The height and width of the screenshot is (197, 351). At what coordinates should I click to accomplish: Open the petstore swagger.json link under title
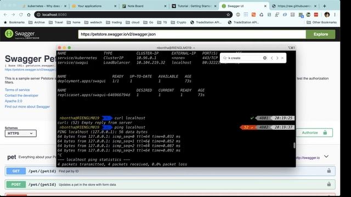(30, 69)
